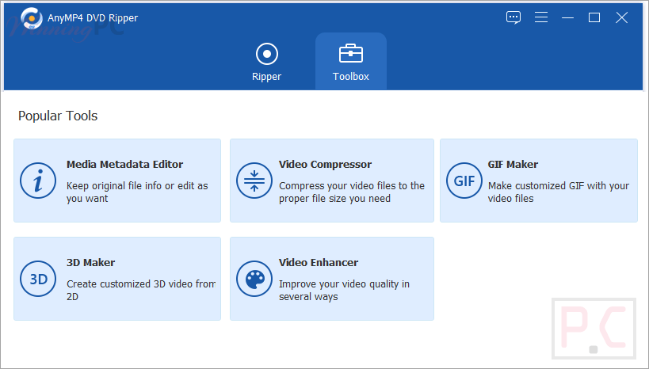Open GIF Maker tool title

[x=513, y=164]
